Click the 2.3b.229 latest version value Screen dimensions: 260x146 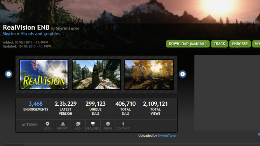tap(66, 104)
